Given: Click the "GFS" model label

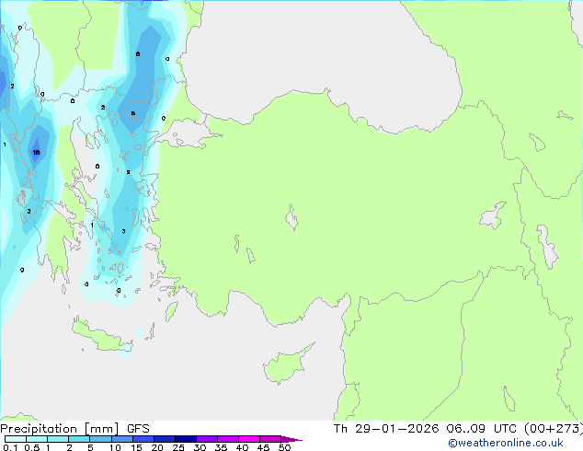Looking at the screenshot, I should 138,429.
